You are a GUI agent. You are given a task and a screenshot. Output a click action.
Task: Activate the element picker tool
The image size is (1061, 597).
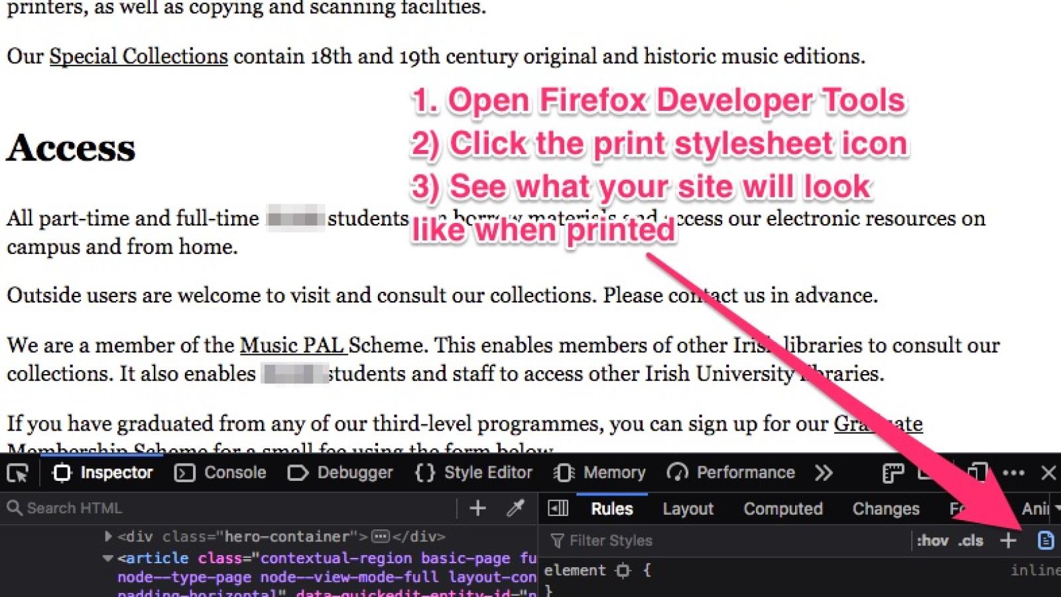18,473
